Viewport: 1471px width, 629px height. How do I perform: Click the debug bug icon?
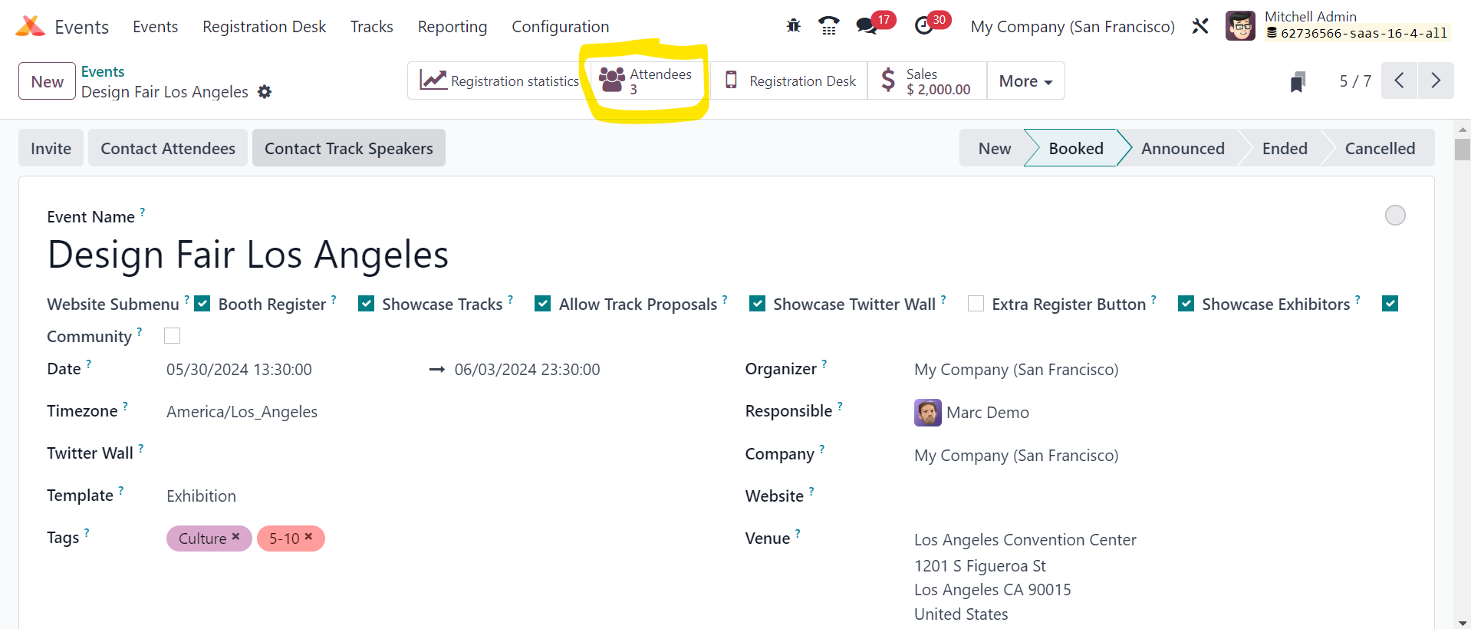click(x=793, y=26)
